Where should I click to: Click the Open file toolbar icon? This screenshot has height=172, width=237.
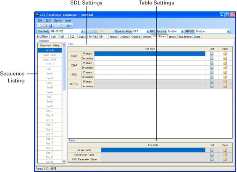pyautogui.click(x=45, y=26)
